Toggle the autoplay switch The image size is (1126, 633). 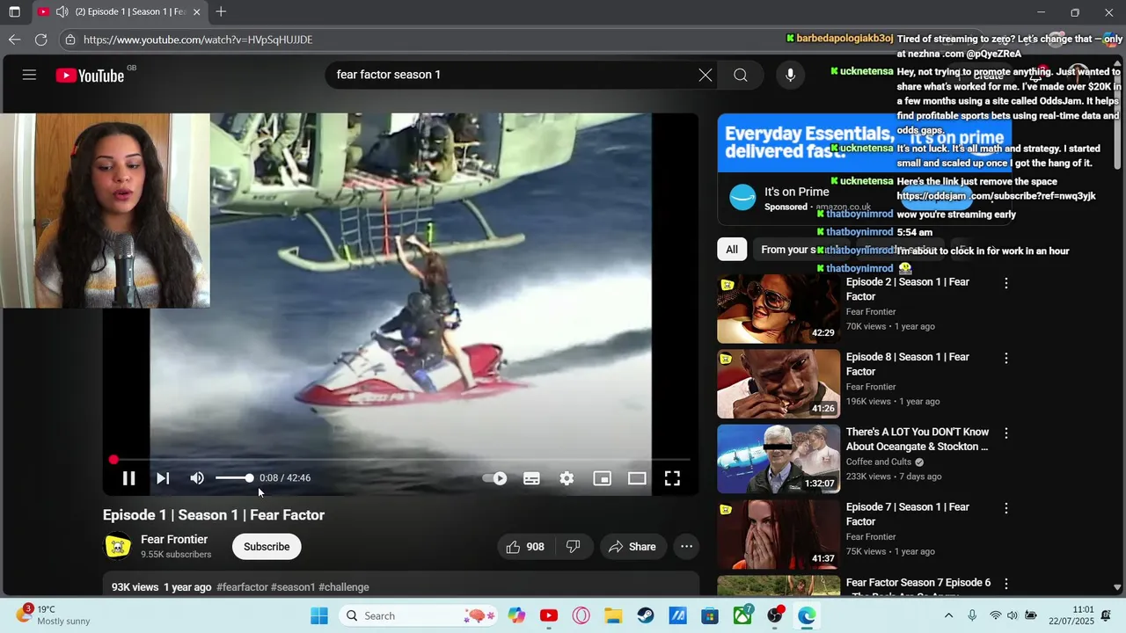(x=495, y=478)
